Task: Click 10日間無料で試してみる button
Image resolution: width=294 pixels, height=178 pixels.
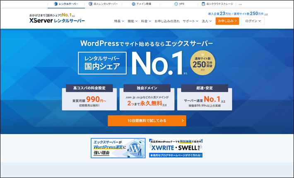Action: click(147, 121)
